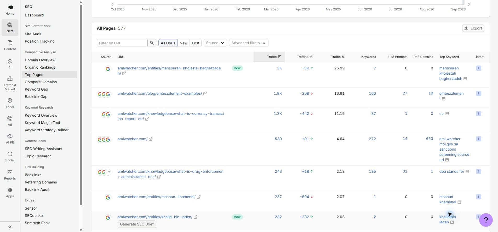
Task: Click the sidebar vertical scrollbar
Action: tap(81, 104)
